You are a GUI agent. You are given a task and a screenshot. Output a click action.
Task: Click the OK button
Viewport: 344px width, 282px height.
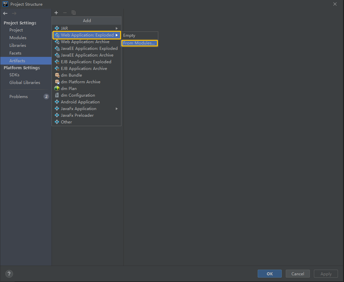(270, 274)
